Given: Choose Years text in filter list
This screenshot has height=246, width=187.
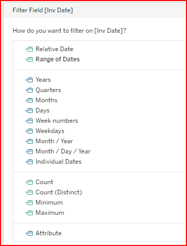Looking at the screenshot, I should point(43,80).
